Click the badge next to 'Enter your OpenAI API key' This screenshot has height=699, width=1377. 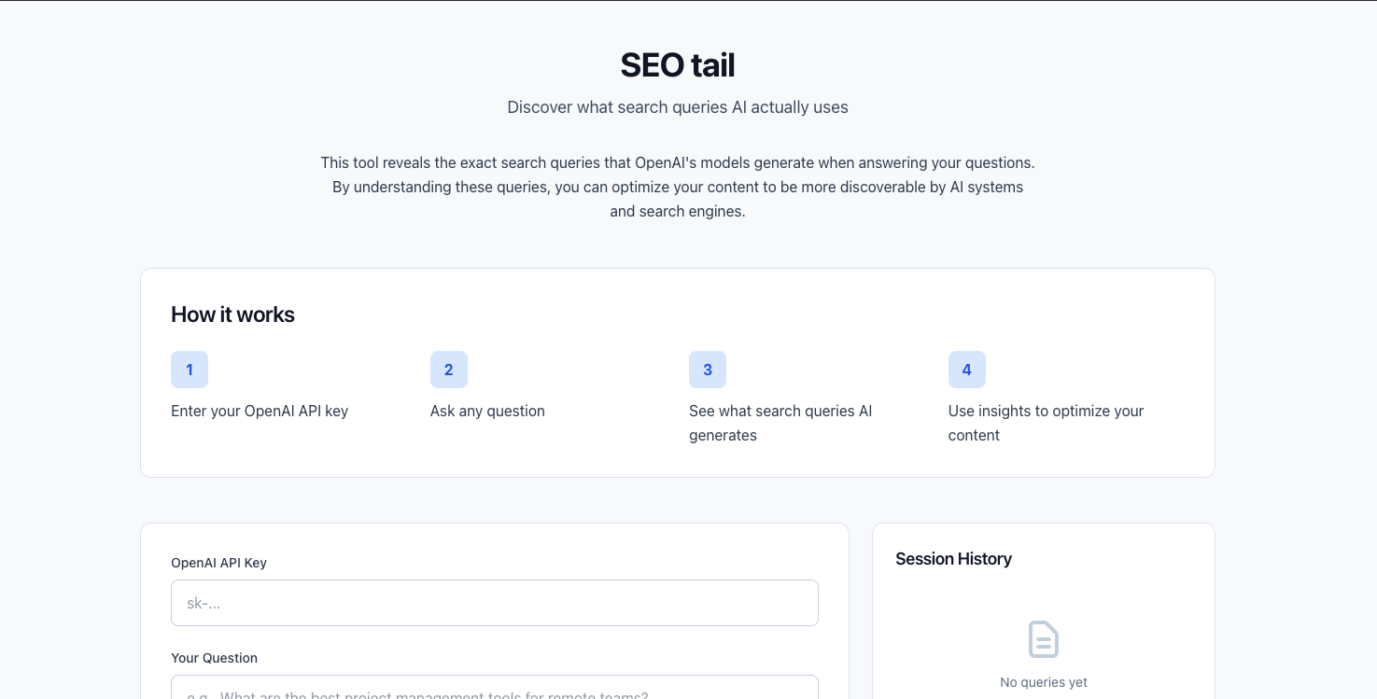pyautogui.click(x=190, y=370)
